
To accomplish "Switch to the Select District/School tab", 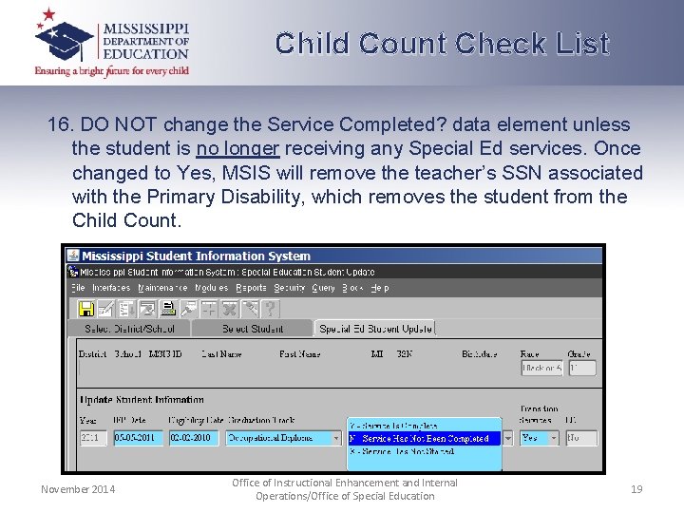I will click(129, 329).
